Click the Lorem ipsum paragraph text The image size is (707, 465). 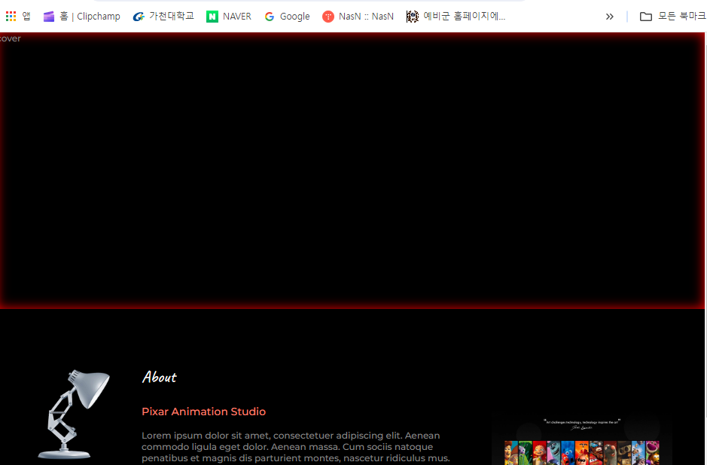(295, 447)
